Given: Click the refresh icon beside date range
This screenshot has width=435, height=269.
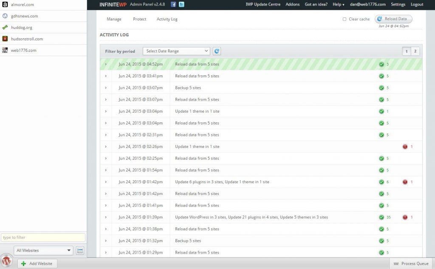Looking at the screenshot, I should (217, 51).
